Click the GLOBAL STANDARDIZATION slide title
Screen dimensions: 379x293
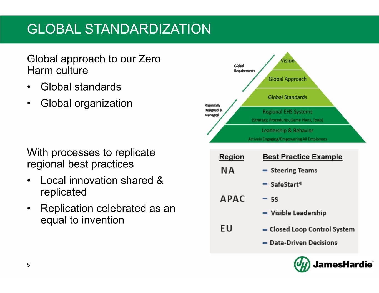click(x=119, y=29)
